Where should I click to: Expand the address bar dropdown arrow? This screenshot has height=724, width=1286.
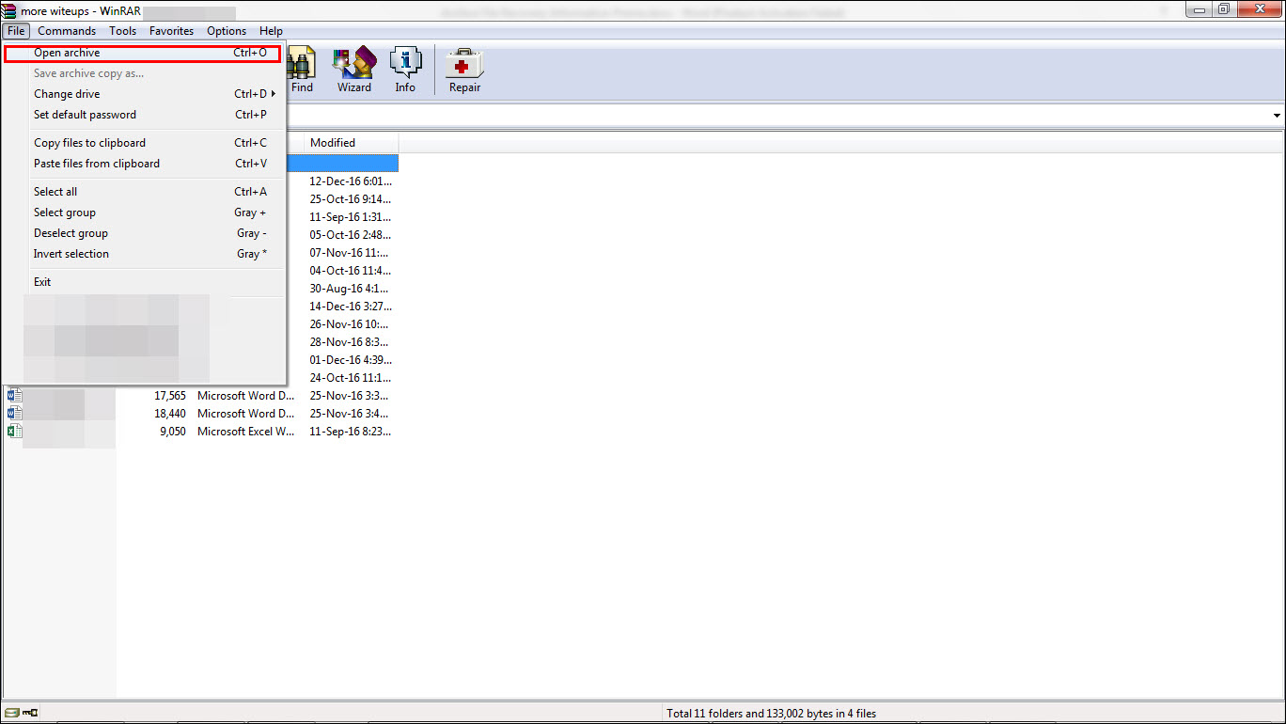click(x=1277, y=116)
